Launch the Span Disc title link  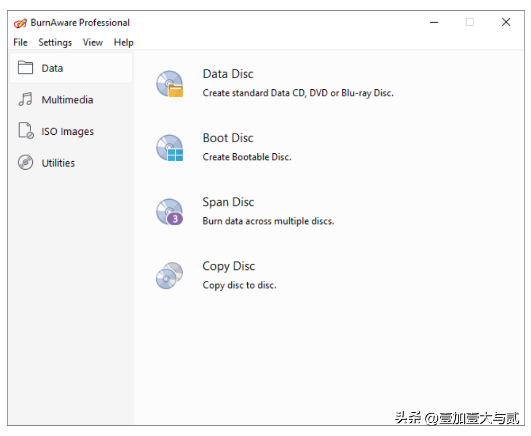pos(228,202)
